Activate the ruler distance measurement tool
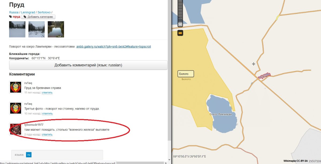This screenshot has width=321, height=164. tap(180, 33)
